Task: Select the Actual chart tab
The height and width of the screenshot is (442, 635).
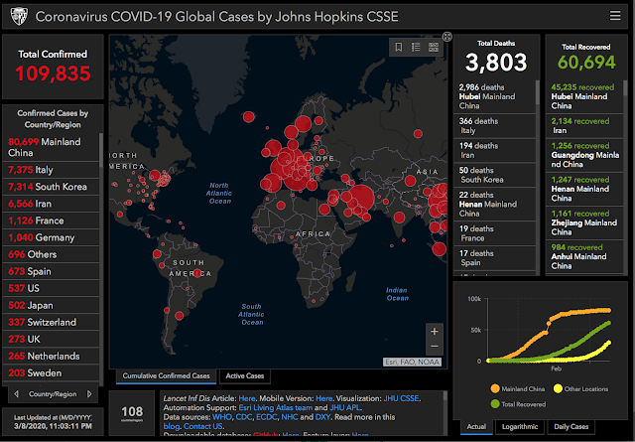Action: 476,426
